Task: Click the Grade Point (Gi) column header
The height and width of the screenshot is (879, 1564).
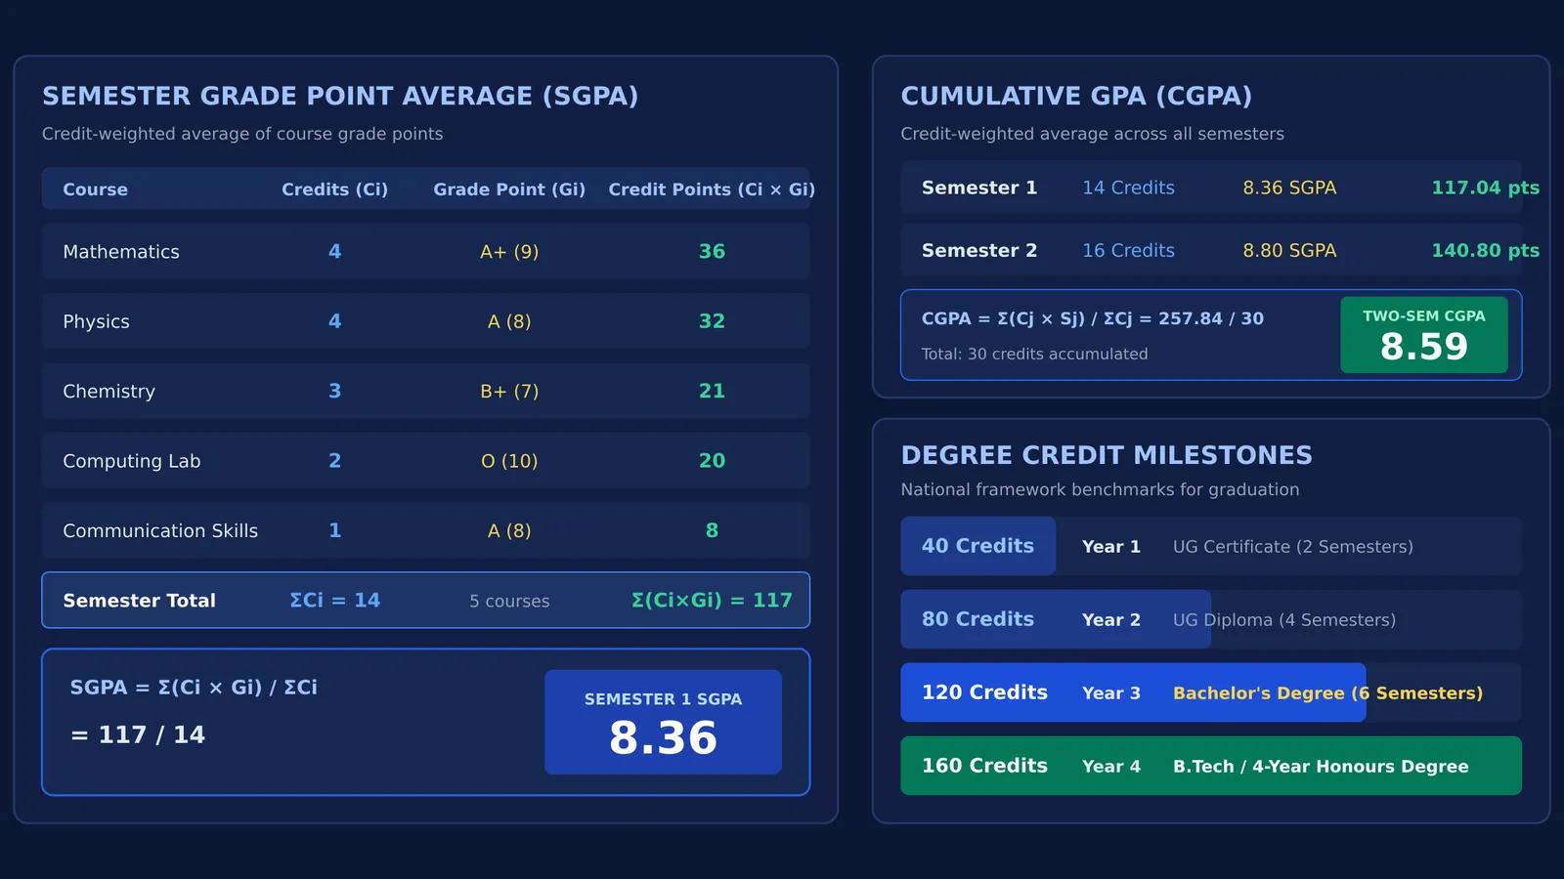Action: click(509, 189)
